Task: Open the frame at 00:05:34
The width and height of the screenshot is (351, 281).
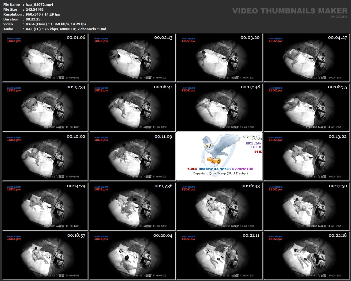Action: pyautogui.click(x=45, y=107)
